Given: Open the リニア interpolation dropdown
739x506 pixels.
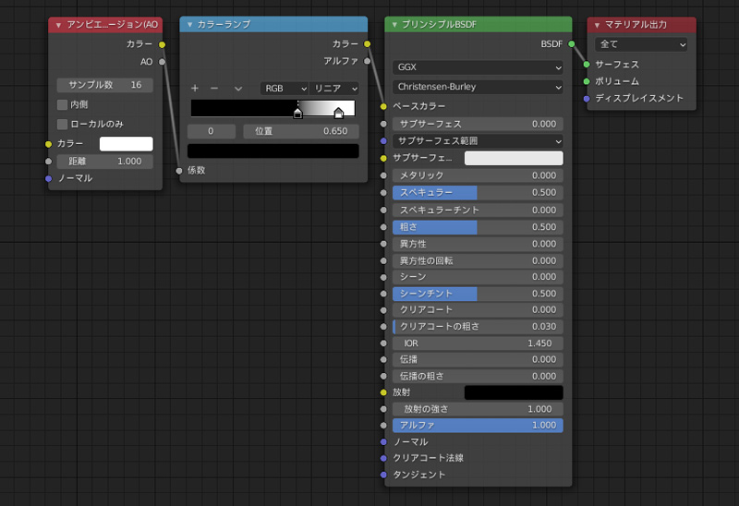Looking at the screenshot, I should click(x=335, y=88).
